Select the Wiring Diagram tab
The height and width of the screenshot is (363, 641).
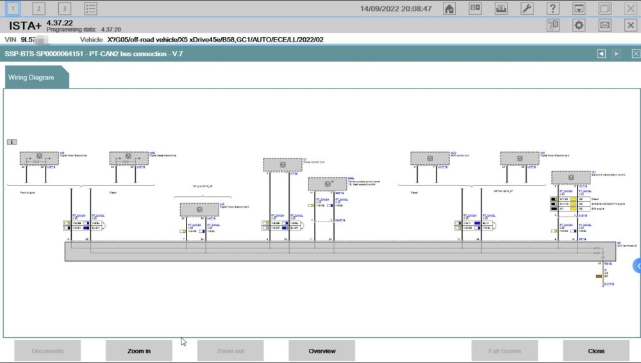[x=36, y=78]
